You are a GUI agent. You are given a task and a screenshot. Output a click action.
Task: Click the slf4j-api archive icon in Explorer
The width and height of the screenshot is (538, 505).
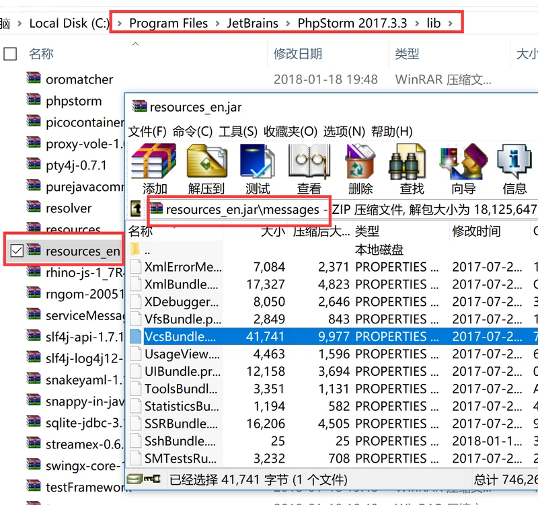click(x=34, y=336)
